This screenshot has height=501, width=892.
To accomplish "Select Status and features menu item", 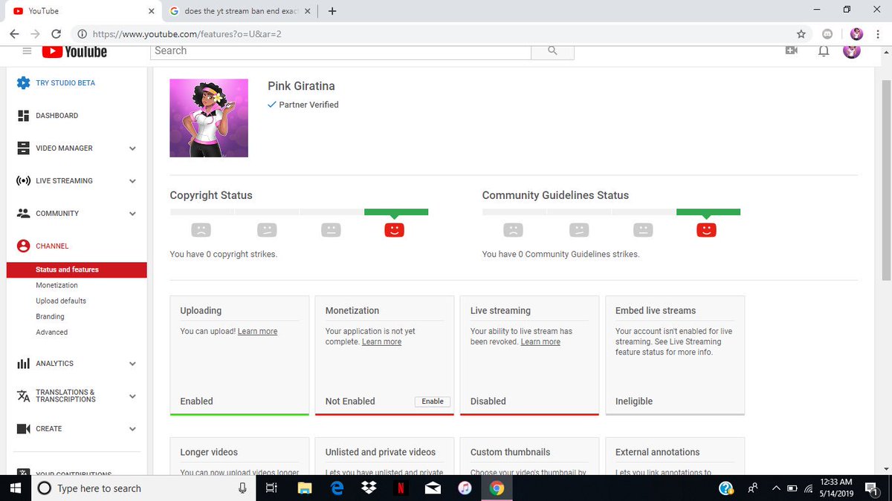I will click(x=77, y=269).
